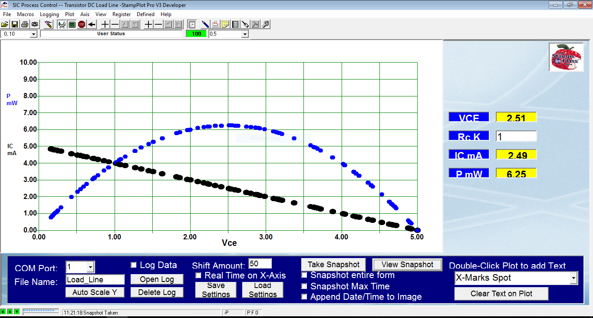Click the Load Settings button
Image resolution: width=593 pixels, height=318 pixels.
coord(263,290)
